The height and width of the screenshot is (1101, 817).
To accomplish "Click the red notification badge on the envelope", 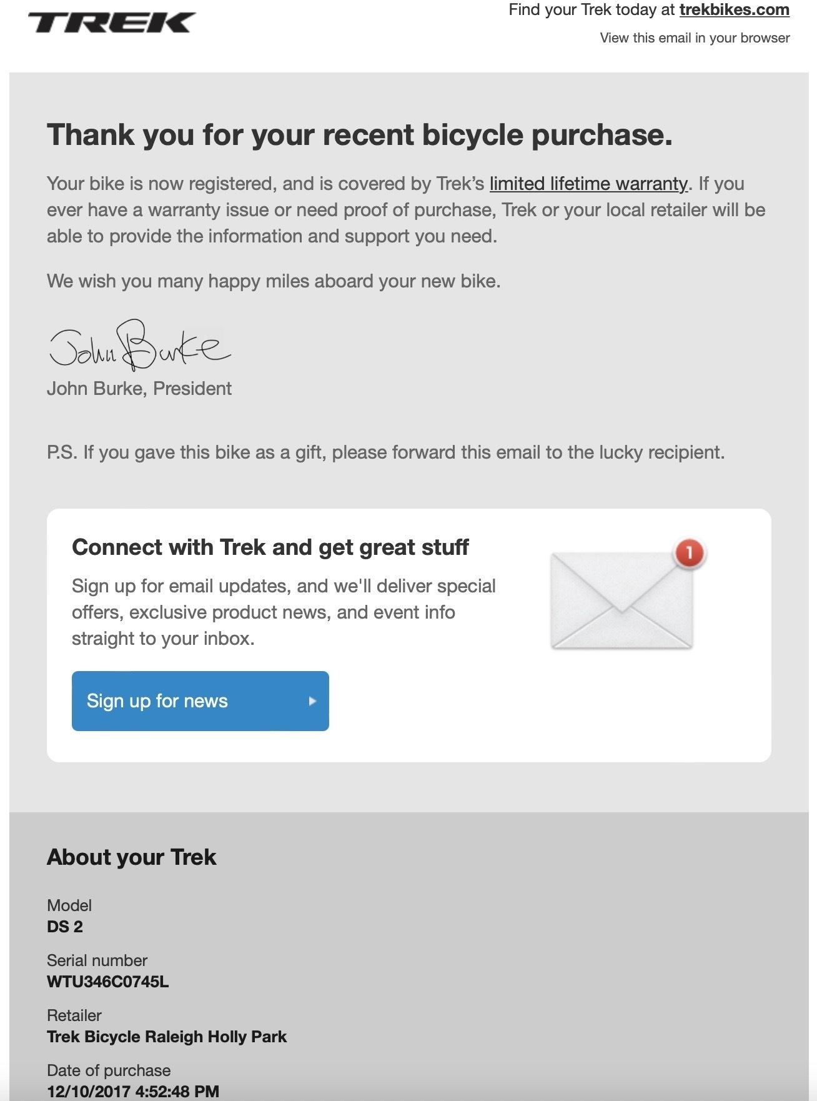I will [689, 552].
